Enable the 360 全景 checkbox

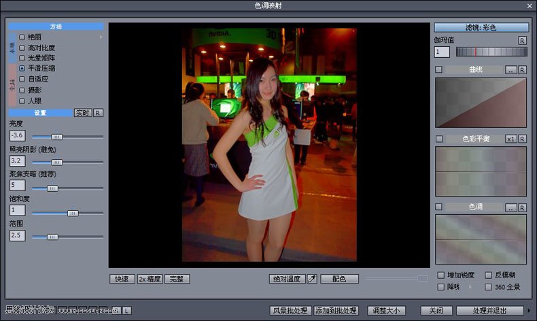click(x=488, y=287)
